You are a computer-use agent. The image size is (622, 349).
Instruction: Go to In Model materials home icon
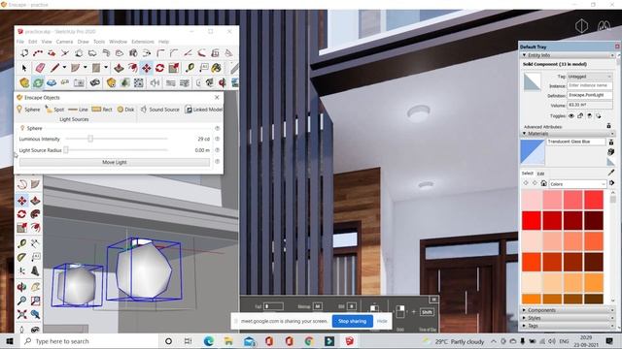click(x=544, y=183)
